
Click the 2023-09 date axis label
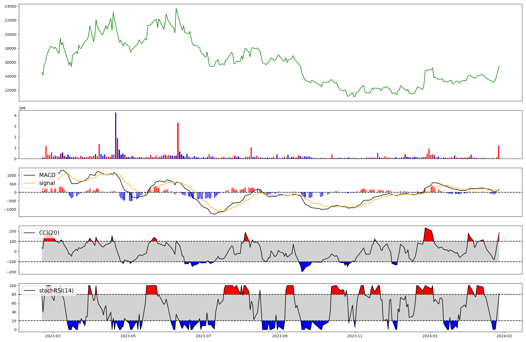coord(280,336)
